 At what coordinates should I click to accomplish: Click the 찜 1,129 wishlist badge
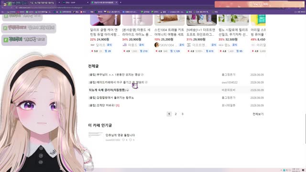[x=175, y=51]
